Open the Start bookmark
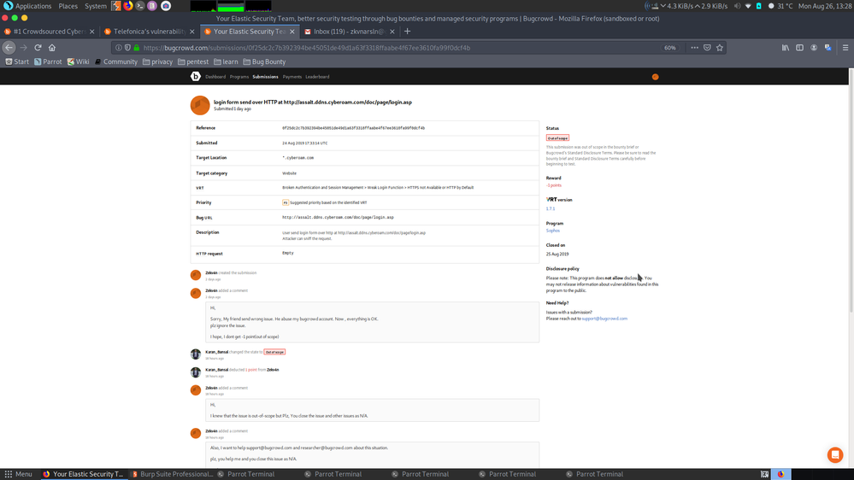This screenshot has height=480, width=854. coord(17,62)
